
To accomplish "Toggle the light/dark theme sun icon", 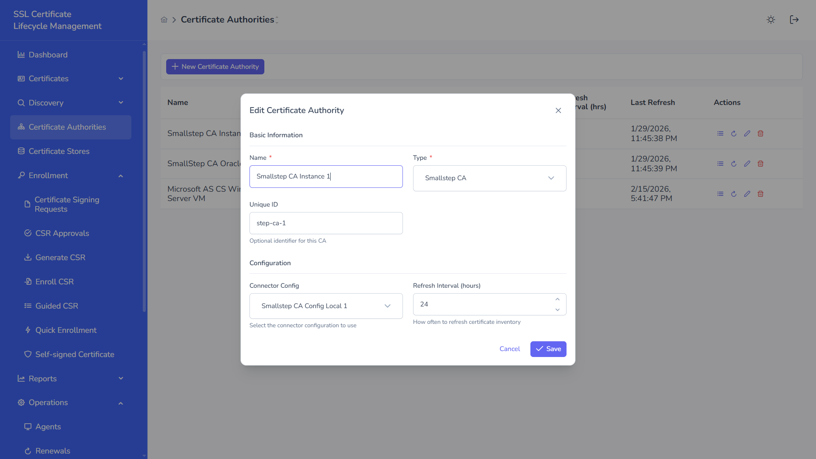I will [x=771, y=20].
